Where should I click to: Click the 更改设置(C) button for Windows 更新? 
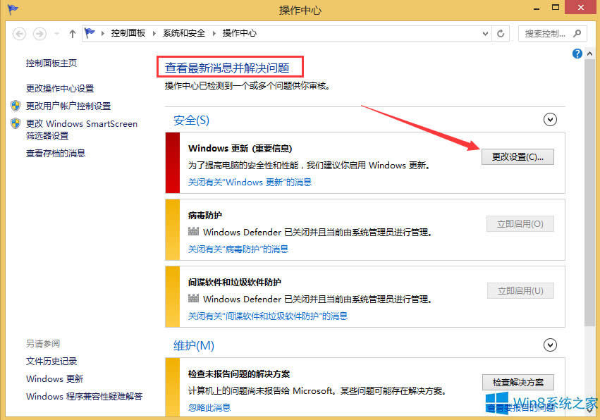click(x=518, y=156)
